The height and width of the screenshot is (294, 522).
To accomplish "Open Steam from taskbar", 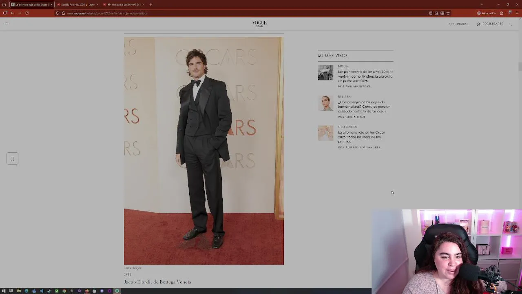I will [x=49, y=291].
